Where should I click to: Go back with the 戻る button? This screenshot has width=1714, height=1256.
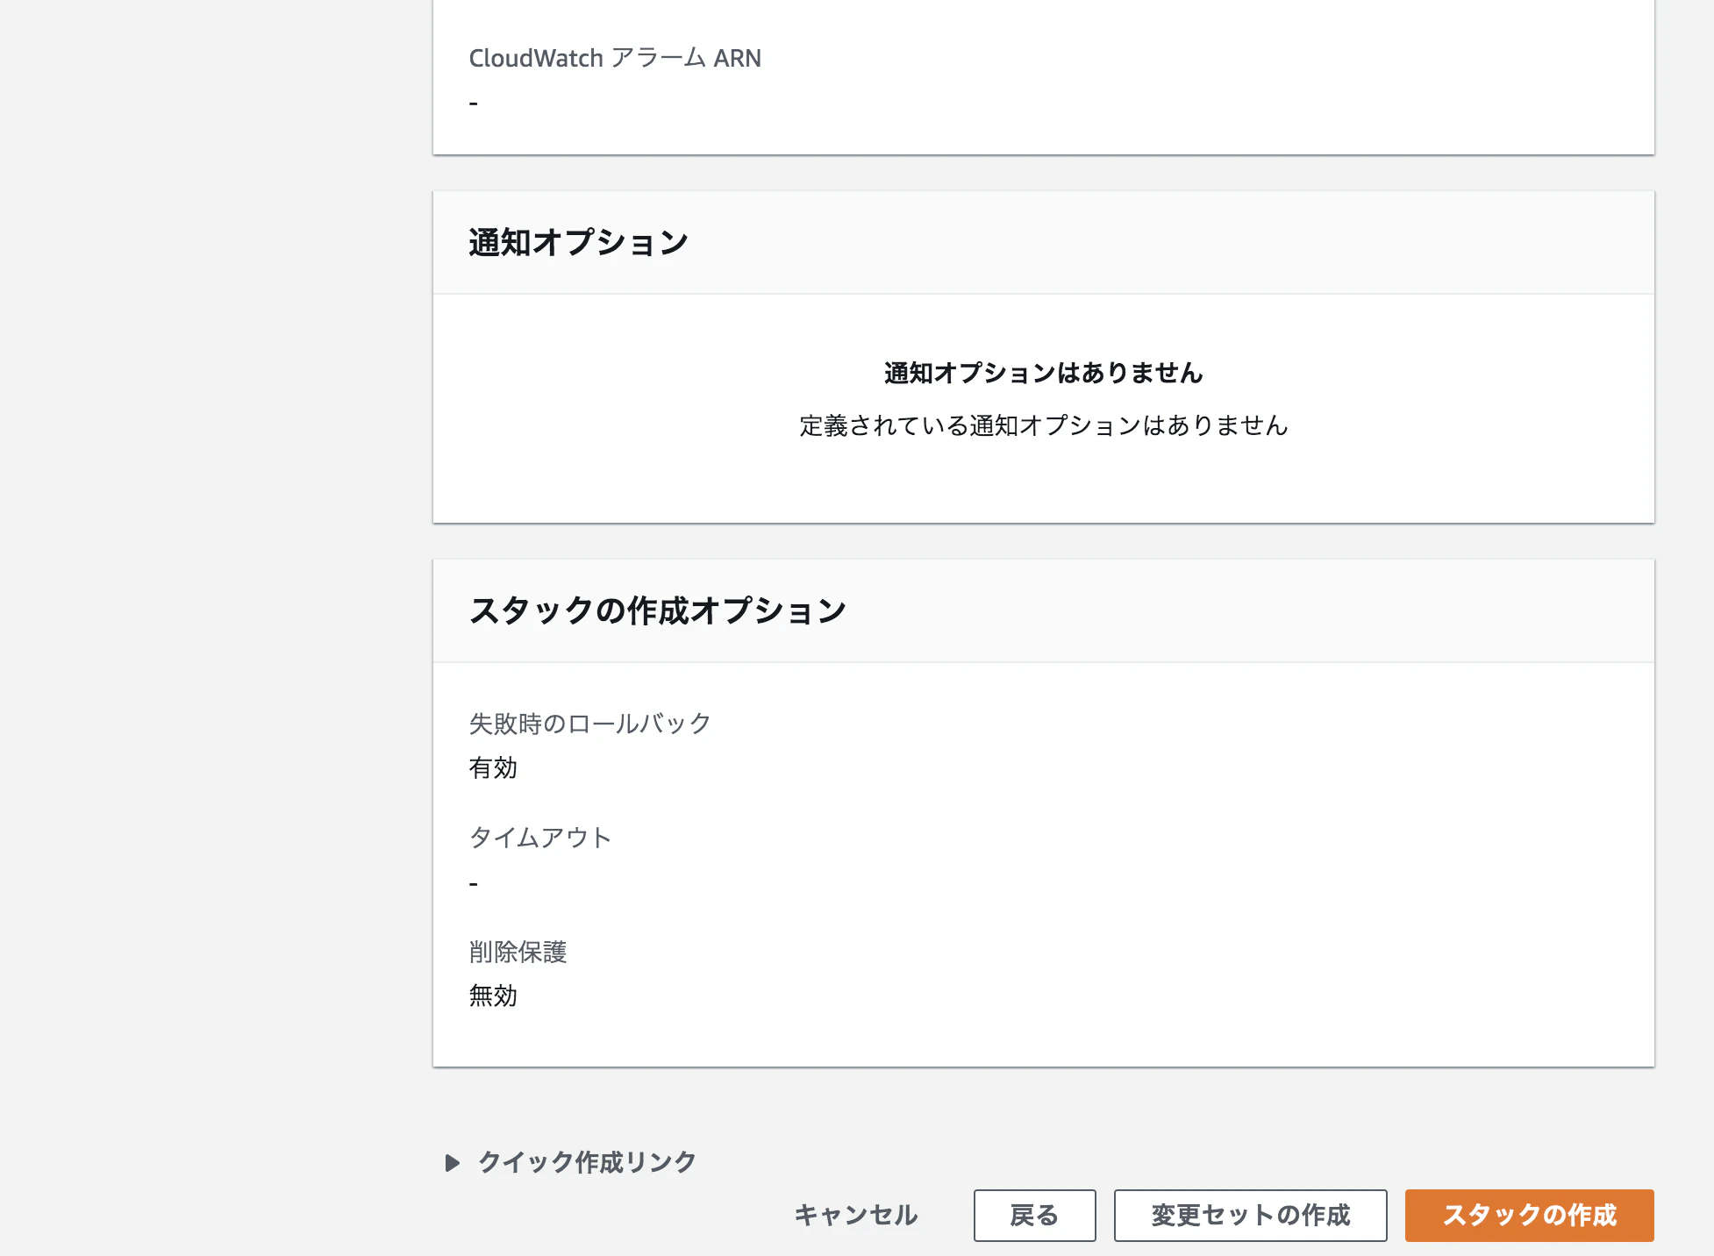click(x=1034, y=1215)
